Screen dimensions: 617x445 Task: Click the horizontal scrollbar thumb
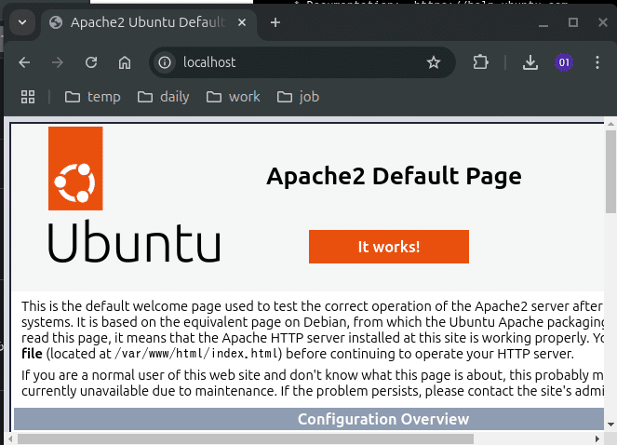[246, 438]
